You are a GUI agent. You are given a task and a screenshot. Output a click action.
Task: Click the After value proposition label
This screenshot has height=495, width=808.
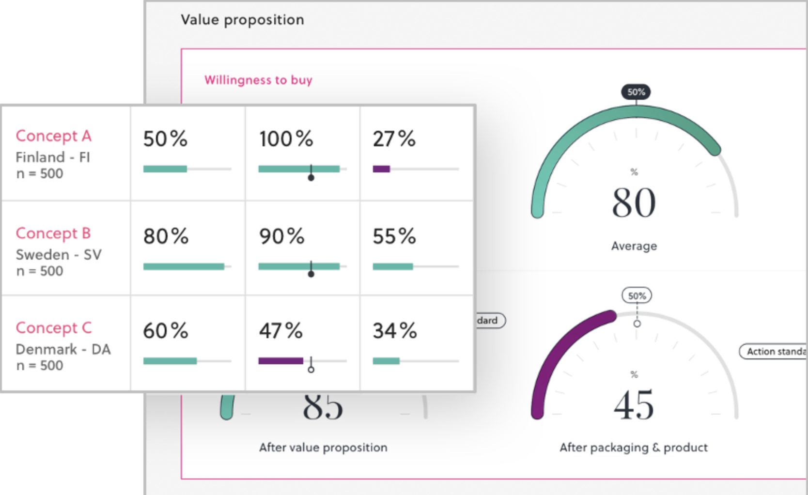[323, 448]
